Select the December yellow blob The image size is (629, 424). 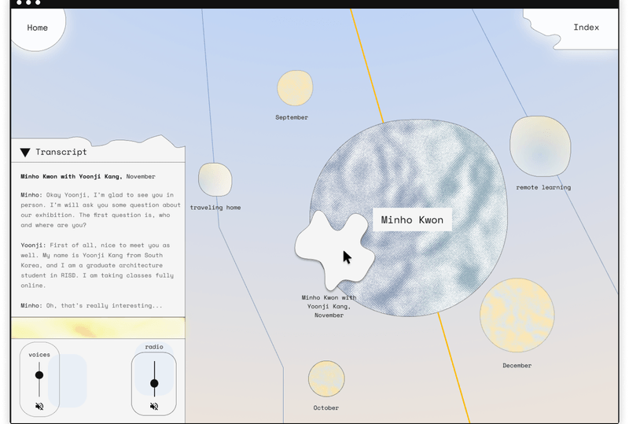click(x=517, y=315)
